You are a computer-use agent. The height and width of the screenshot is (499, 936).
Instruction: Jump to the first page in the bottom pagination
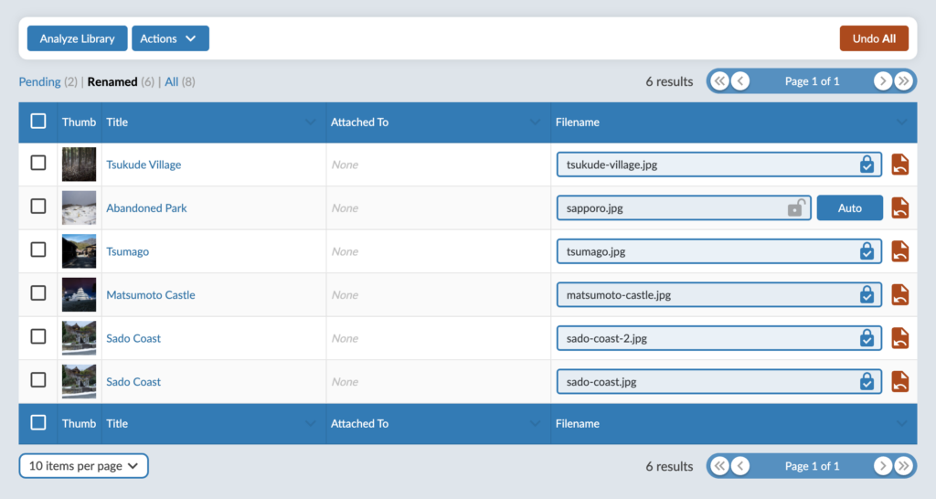point(720,465)
